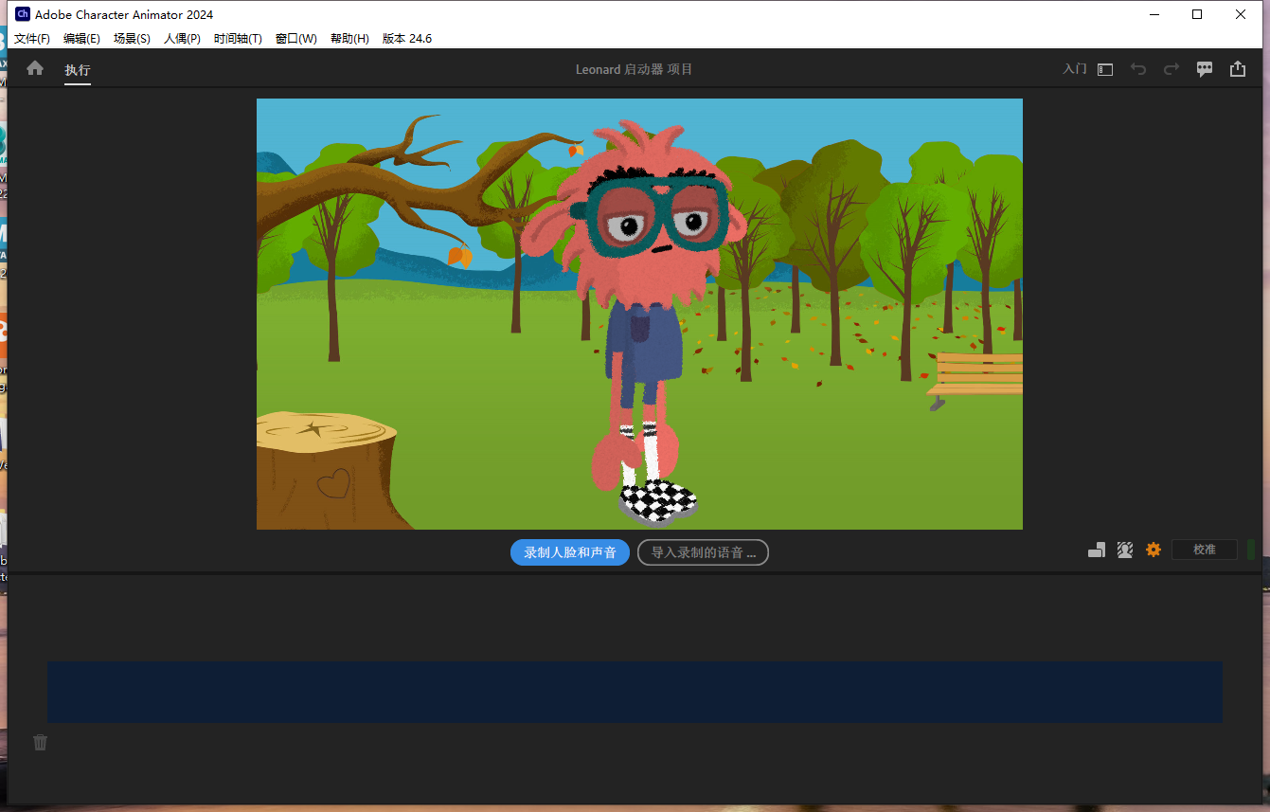
Task: Click the scene layers icon near 校准
Action: pos(1097,550)
